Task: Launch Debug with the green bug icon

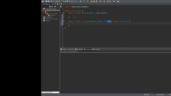Action: [x=77, y=1]
